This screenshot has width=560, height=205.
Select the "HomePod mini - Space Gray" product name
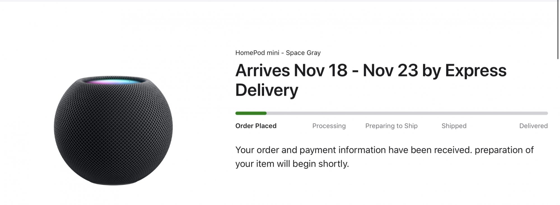278,53
